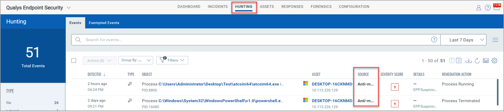Screen dimensions: 504x111
Task: Expand the Qualys Endpoint Security app switcher
Action: coord(69,8)
